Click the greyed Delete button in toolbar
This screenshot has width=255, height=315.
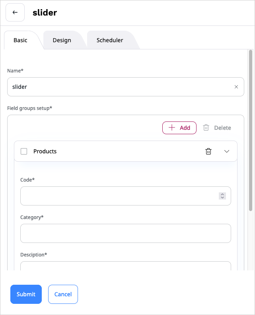click(x=217, y=128)
